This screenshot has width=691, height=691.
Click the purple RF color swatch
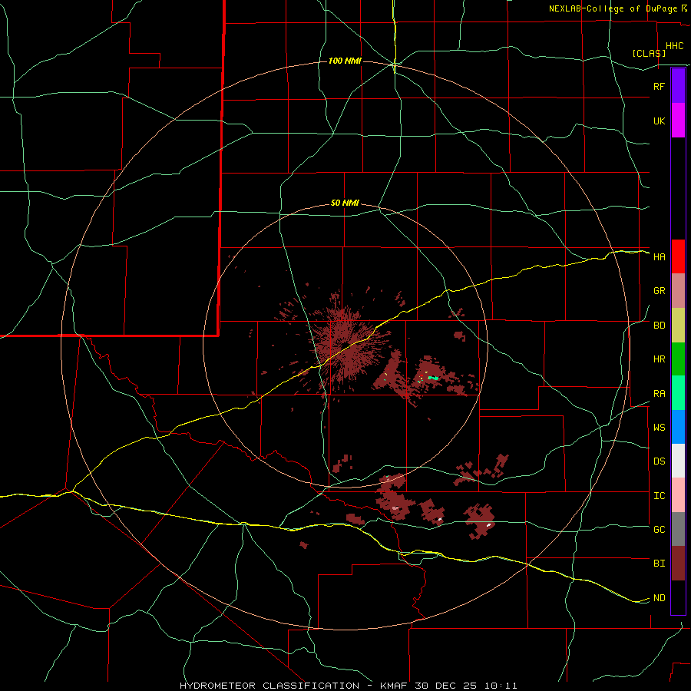coord(678,86)
